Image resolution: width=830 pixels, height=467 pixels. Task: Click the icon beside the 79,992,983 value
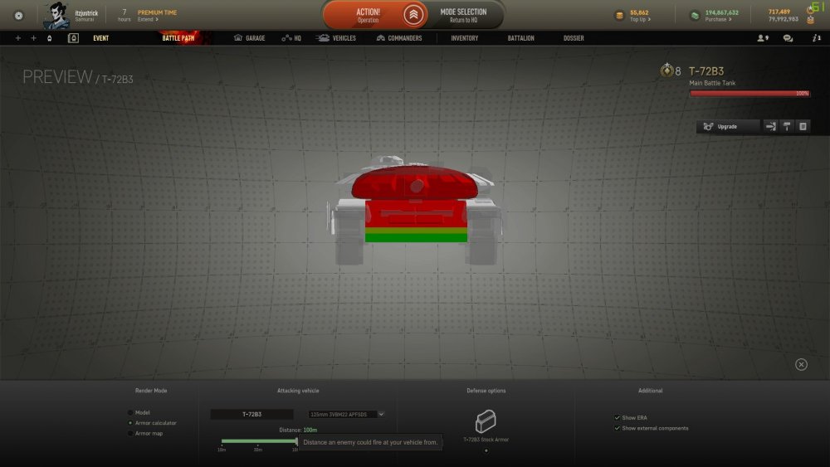pos(810,20)
